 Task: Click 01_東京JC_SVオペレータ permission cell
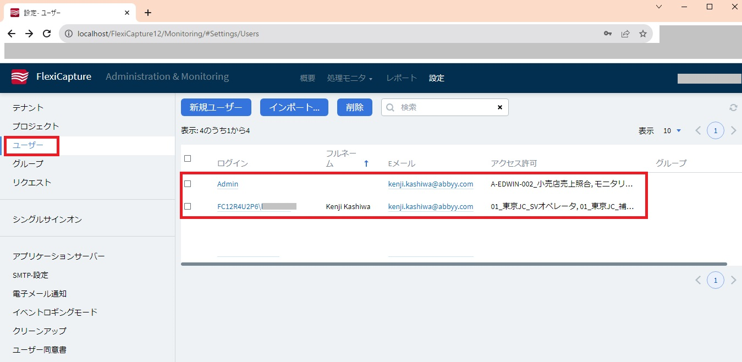coord(562,207)
